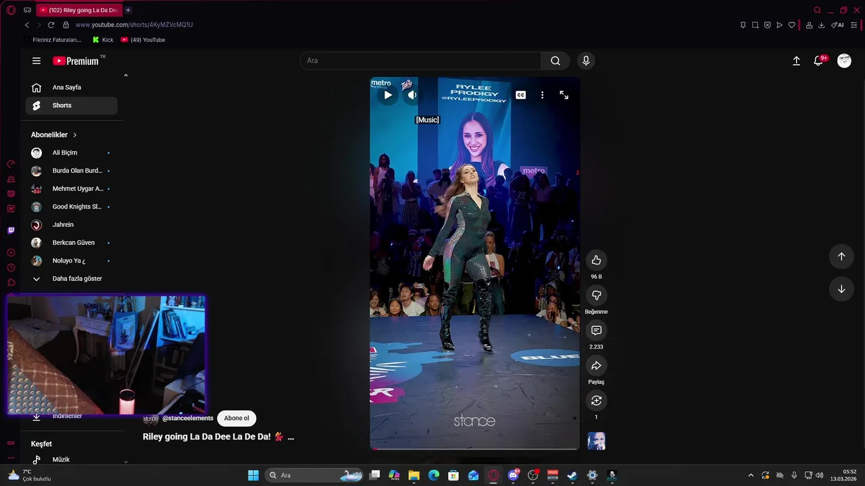Open the upload/create icon in header

[796, 61]
